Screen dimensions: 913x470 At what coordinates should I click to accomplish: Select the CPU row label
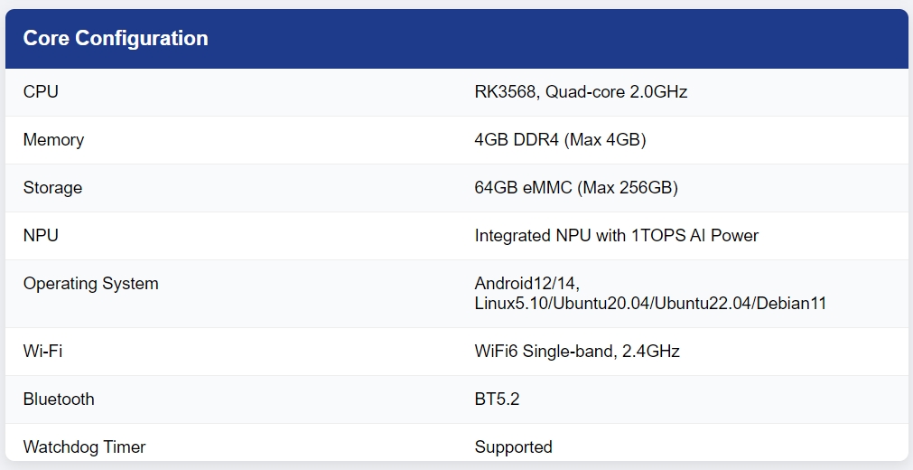pos(41,92)
